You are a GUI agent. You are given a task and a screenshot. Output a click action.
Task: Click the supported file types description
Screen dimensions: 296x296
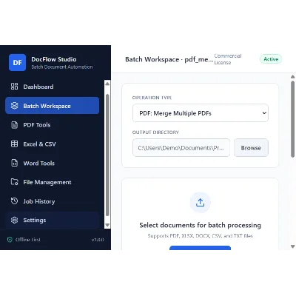pyautogui.click(x=200, y=236)
